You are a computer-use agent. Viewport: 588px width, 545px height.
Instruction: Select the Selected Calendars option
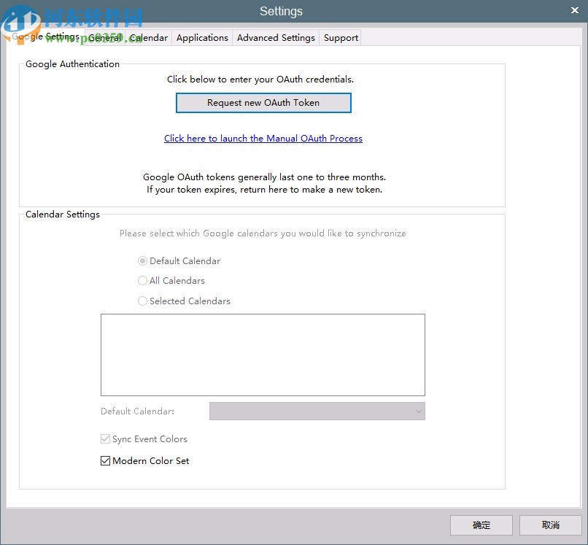(143, 301)
